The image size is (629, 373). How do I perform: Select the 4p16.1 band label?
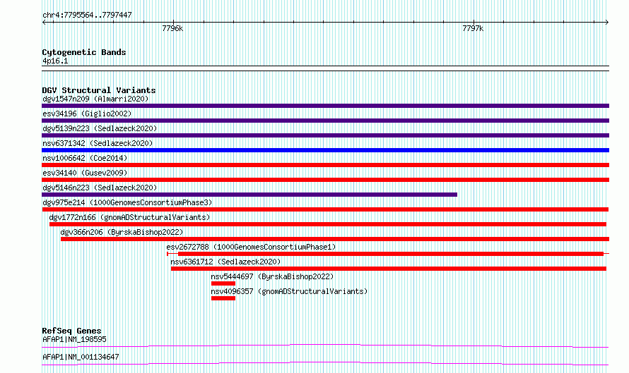[x=55, y=61]
